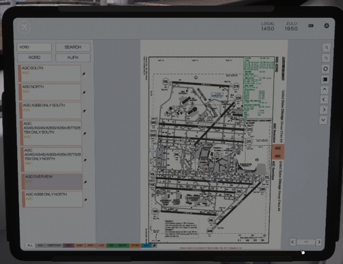Click the SEARCH button
The width and height of the screenshot is (343, 264).
[x=73, y=47]
